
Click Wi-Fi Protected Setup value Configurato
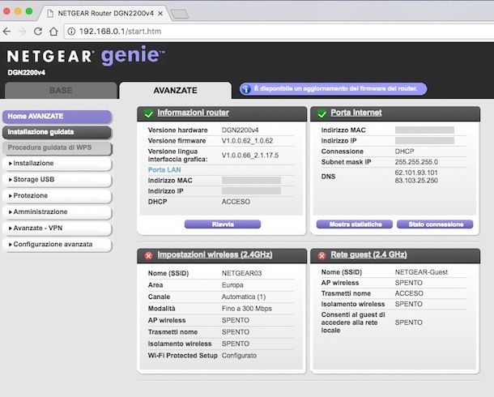[x=239, y=356]
